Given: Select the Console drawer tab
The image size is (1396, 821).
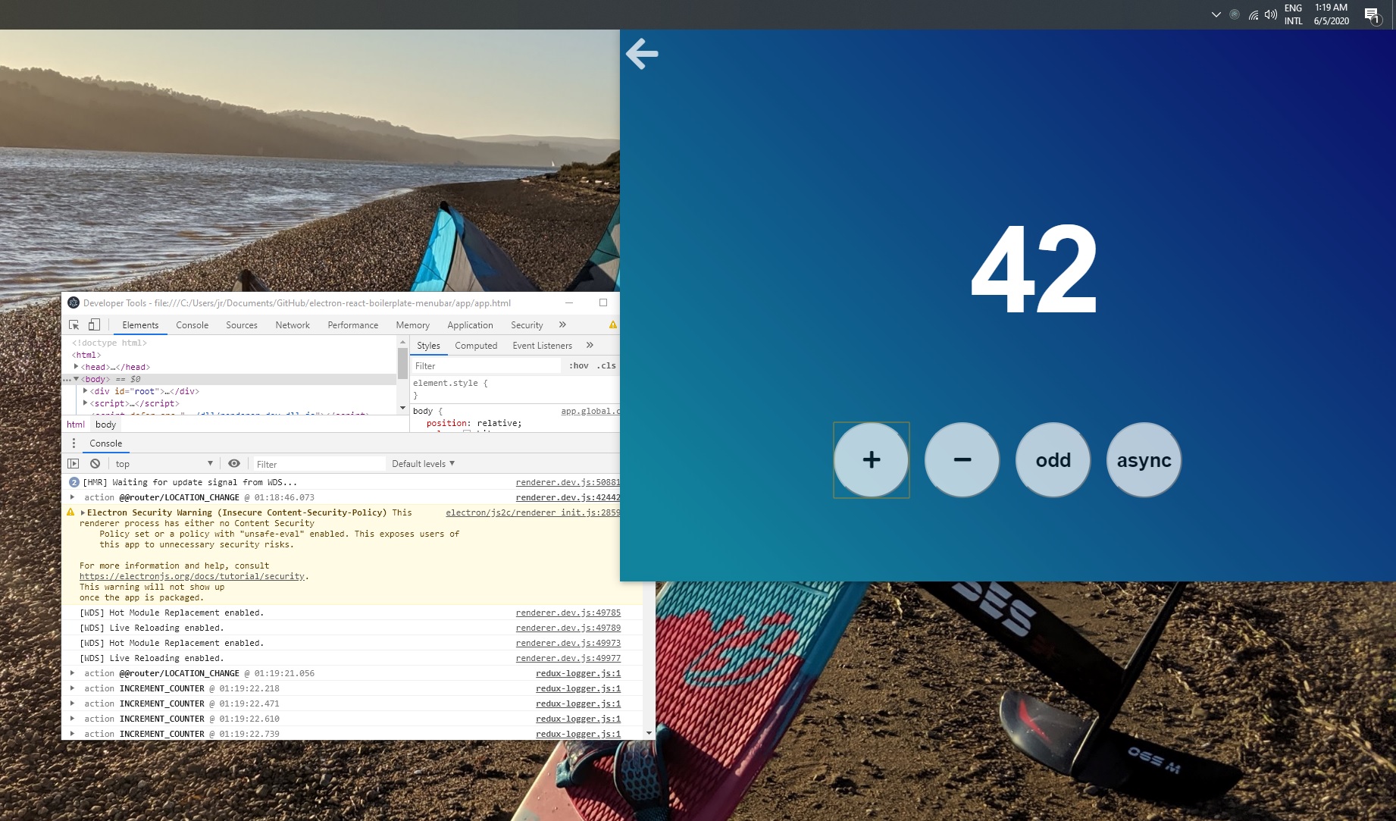Looking at the screenshot, I should coord(105,443).
